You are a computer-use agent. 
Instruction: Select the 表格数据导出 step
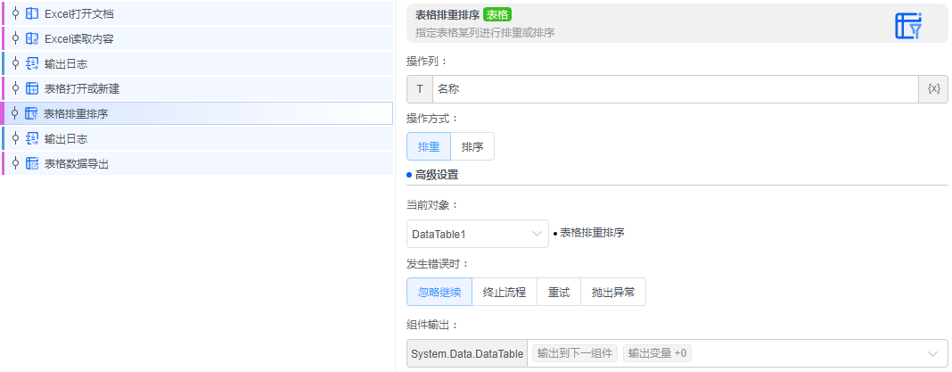(x=198, y=163)
